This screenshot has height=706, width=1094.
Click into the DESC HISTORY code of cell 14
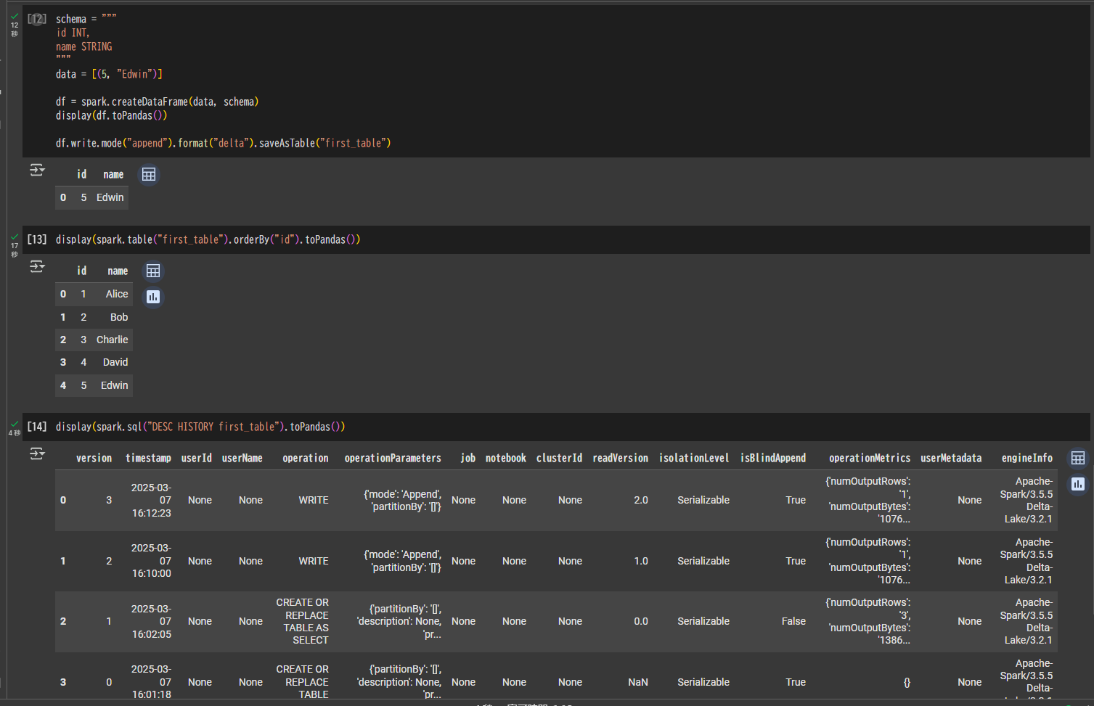click(200, 427)
